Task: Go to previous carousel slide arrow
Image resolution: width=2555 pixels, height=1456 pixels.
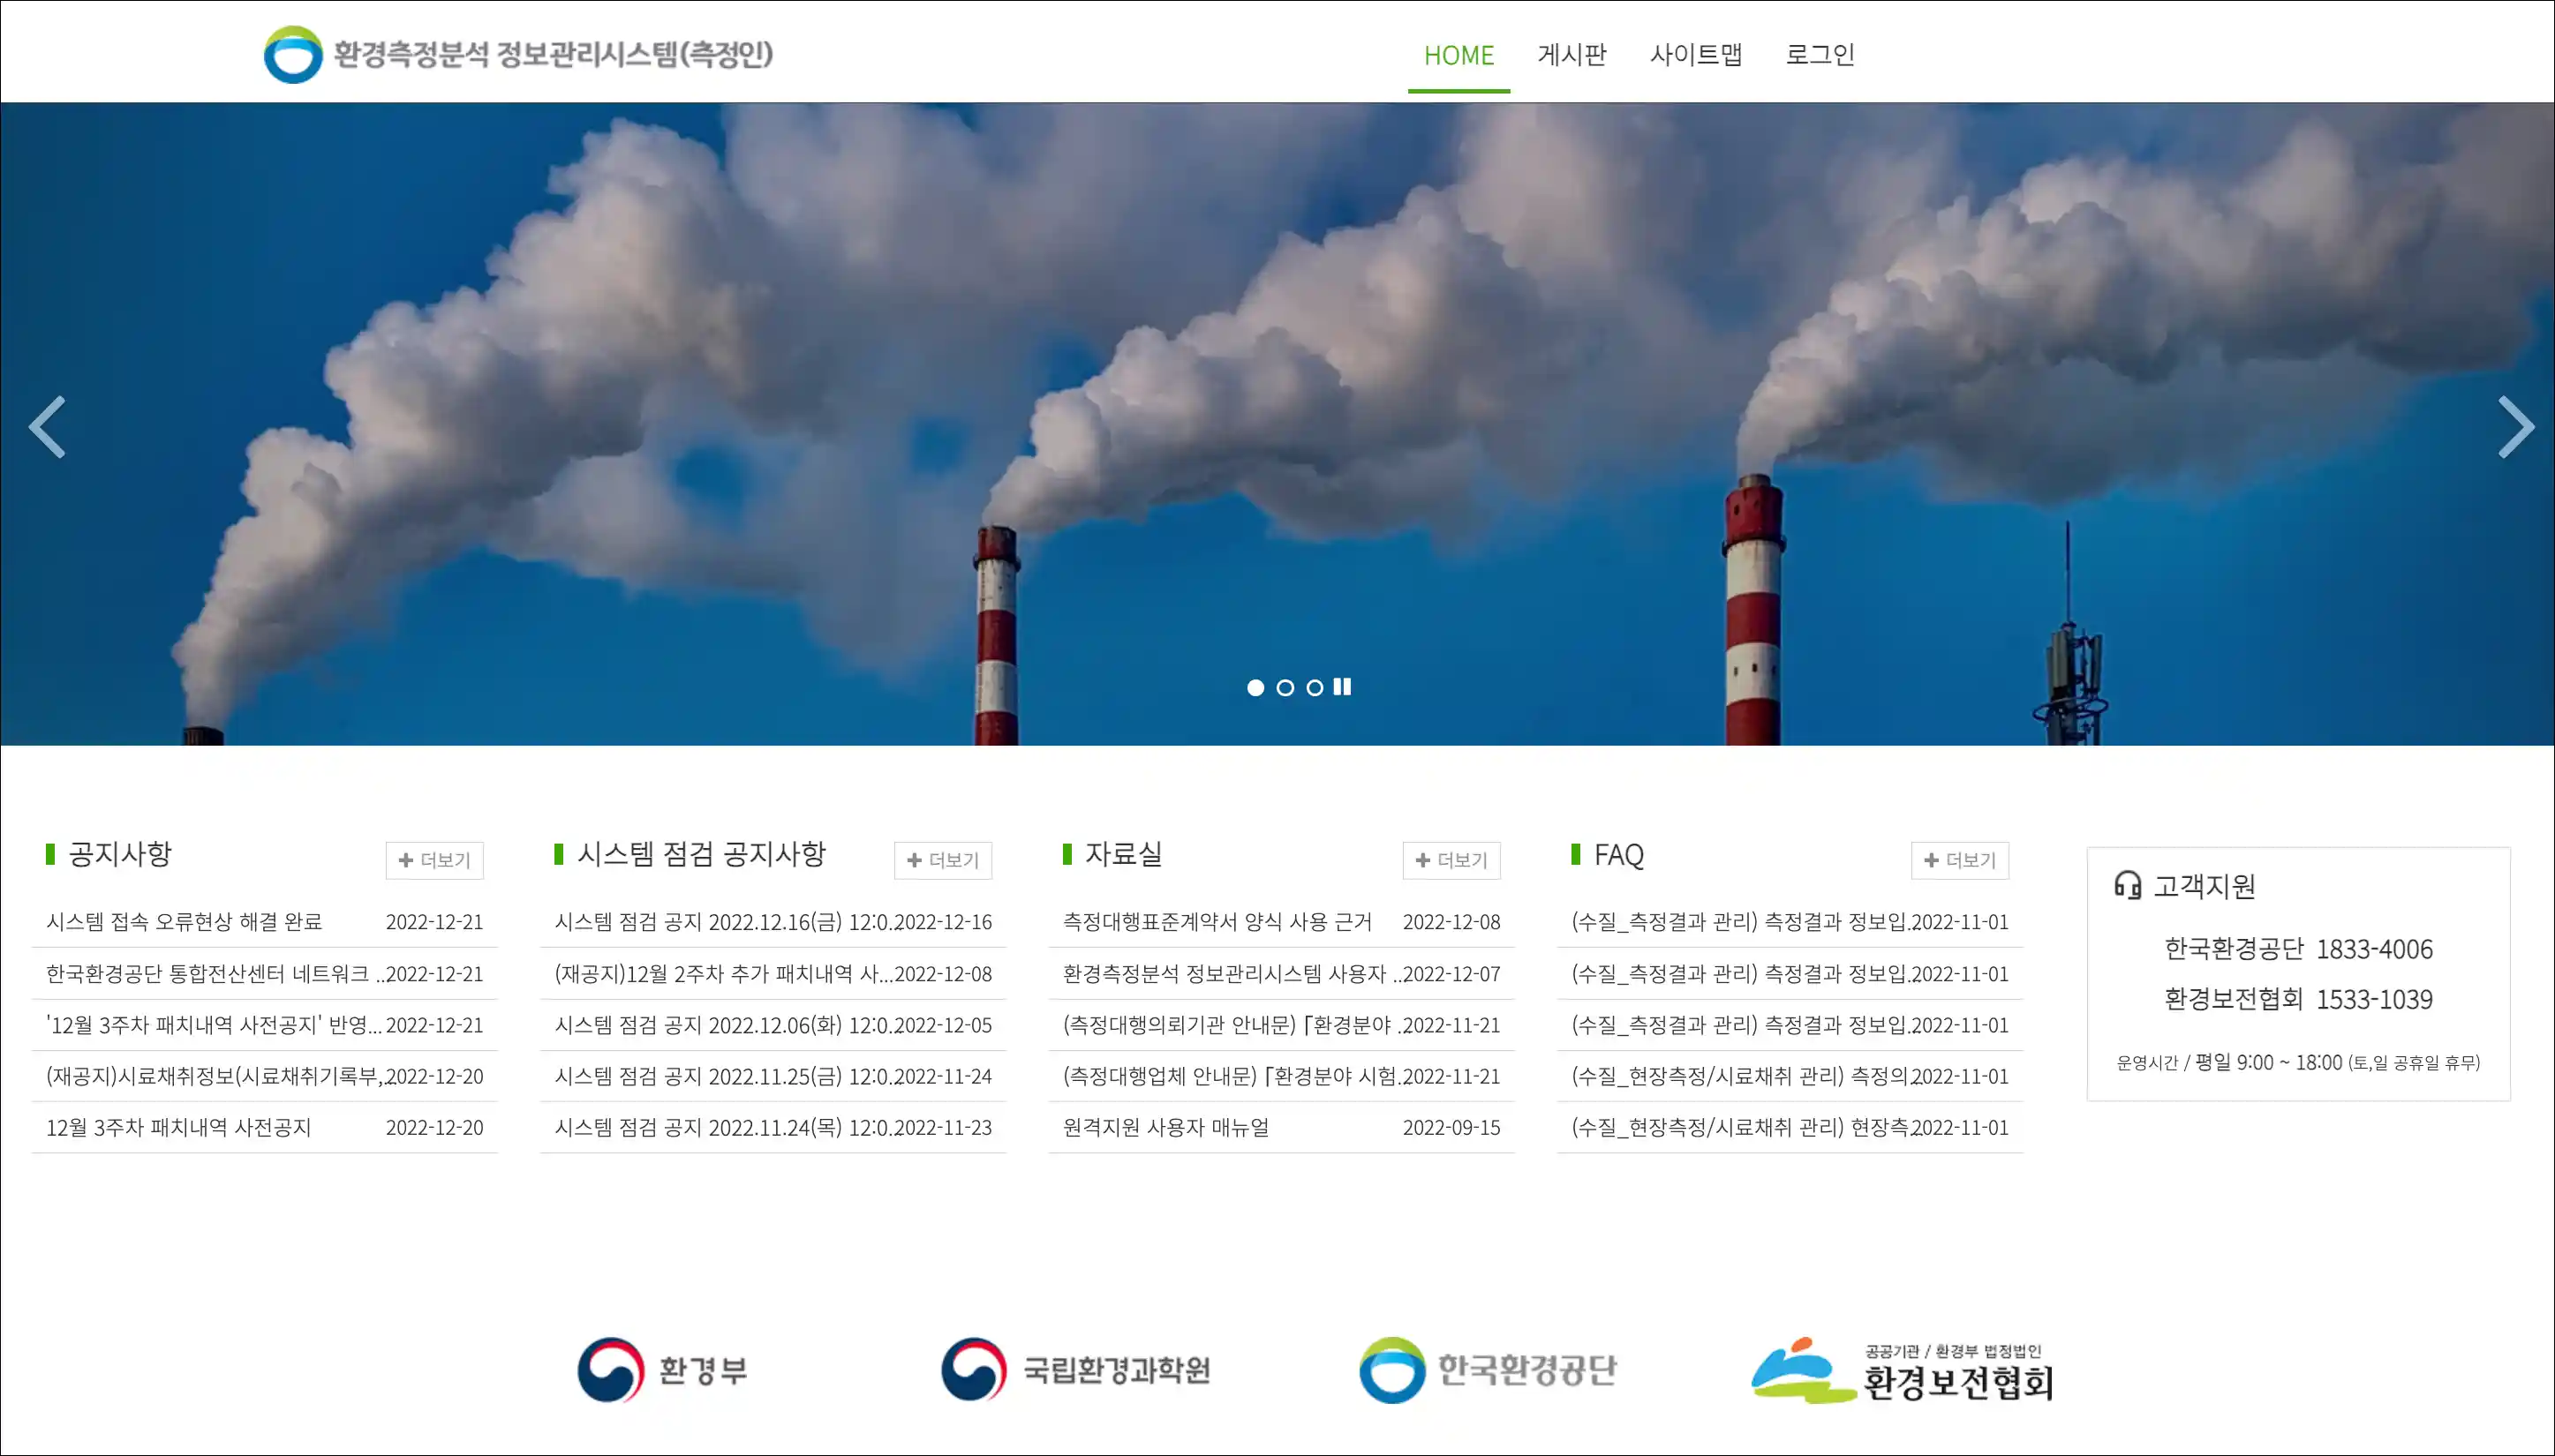Action: point(47,427)
